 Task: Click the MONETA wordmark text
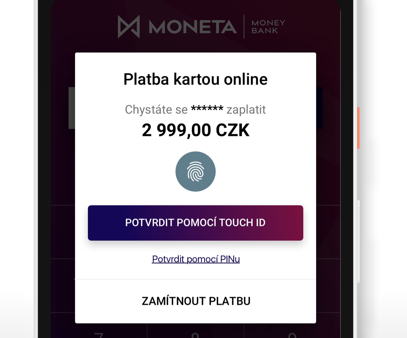coord(193,27)
